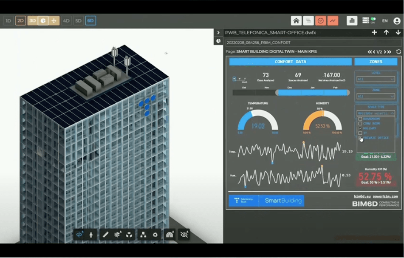Click the Home icon in top toolbar
This screenshot has height=258, width=404.
click(x=296, y=20)
